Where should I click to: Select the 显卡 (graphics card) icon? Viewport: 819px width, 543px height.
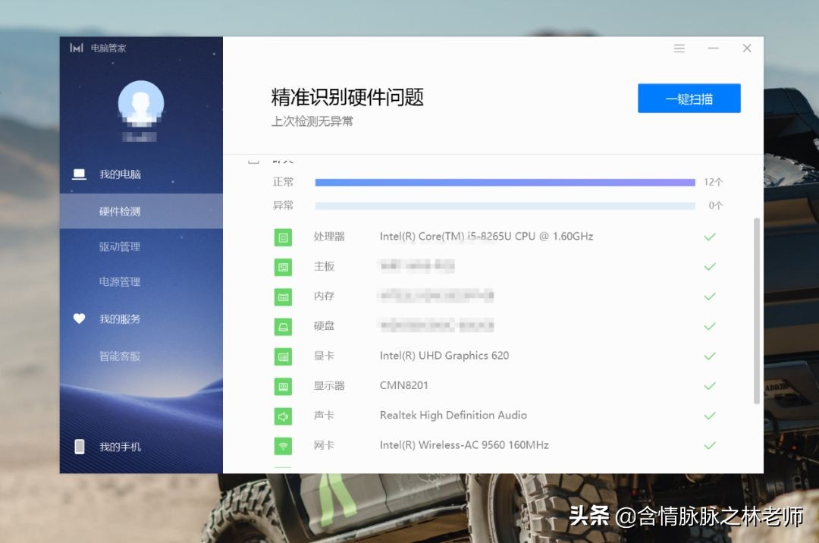point(283,356)
